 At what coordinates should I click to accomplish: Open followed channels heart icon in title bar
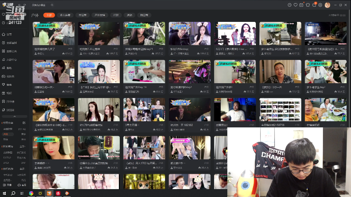coord(295,5)
